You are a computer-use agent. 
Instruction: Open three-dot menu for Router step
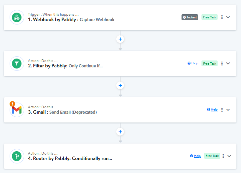[x=223, y=156]
